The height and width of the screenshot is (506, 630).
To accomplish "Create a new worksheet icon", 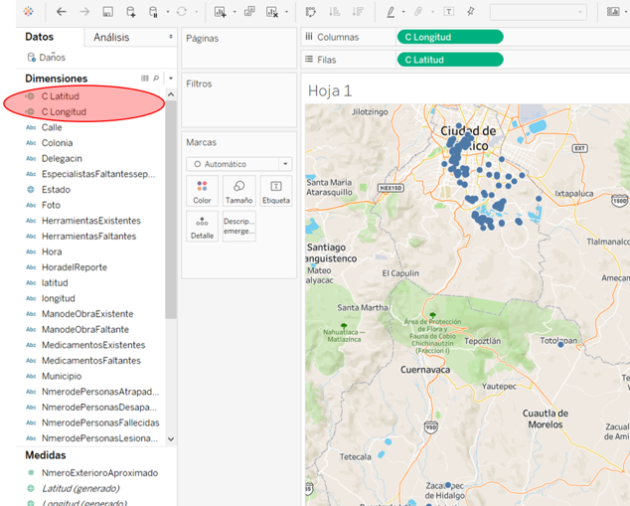I will 221,12.
